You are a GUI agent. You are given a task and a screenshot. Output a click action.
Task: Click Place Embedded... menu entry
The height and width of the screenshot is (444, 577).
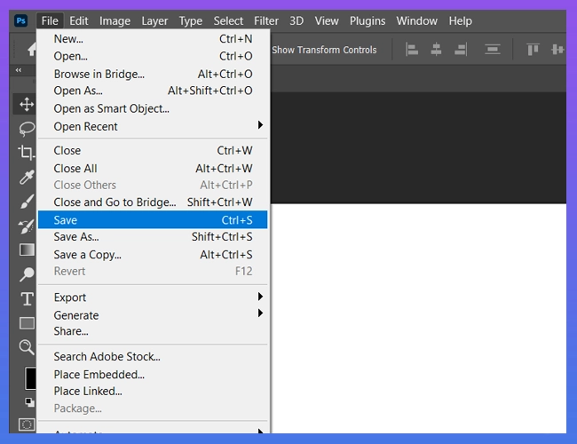(99, 374)
